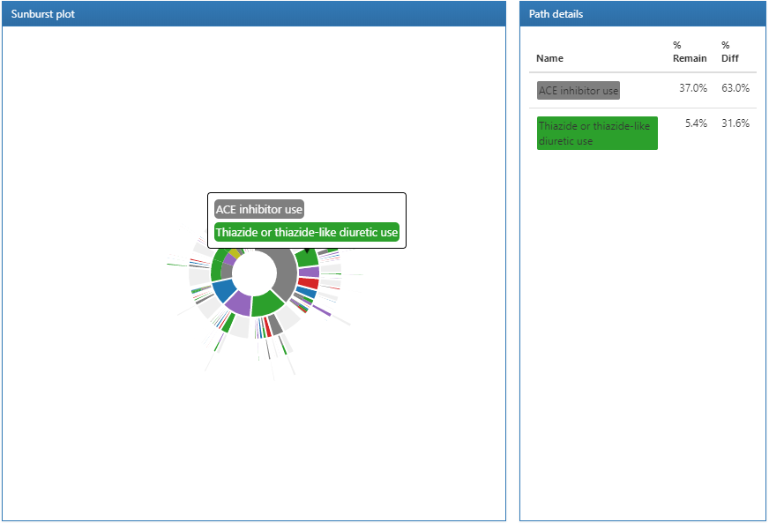Click Thiazide diuretic use label in tooltip
The height and width of the screenshot is (523, 769).
pyautogui.click(x=307, y=232)
